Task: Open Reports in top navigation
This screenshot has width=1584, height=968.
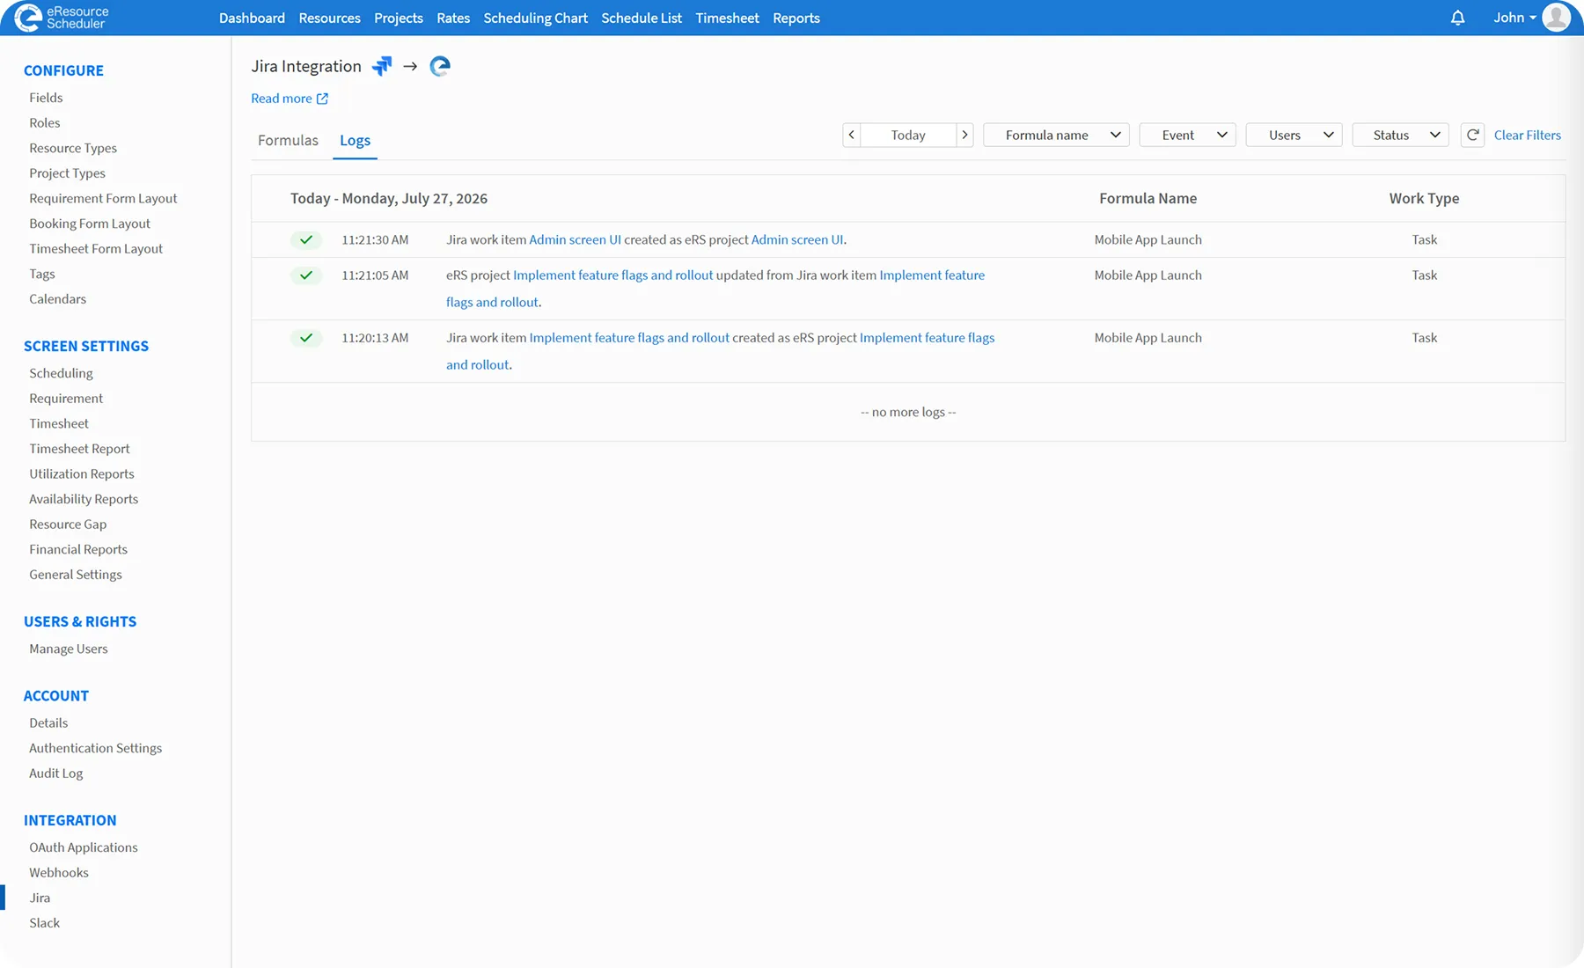Action: 796,18
